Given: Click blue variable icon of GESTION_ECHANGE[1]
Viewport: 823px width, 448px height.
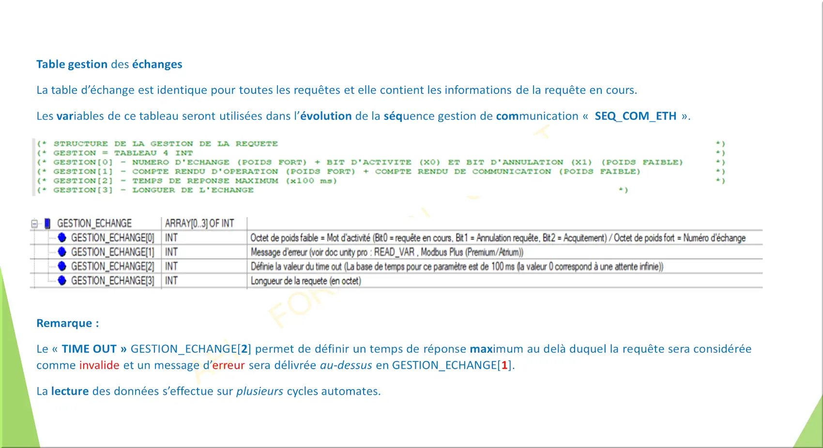Looking at the screenshot, I should coord(62,252).
